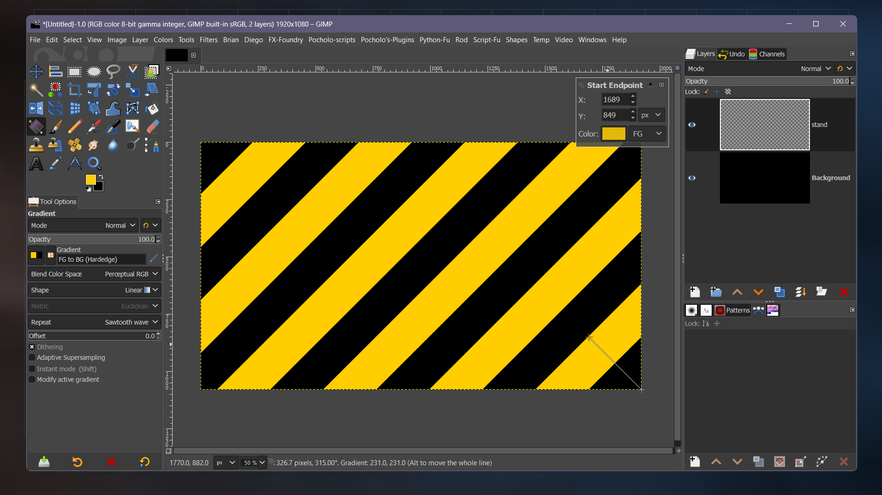Image resolution: width=882 pixels, height=495 pixels.
Task: Toggle the layer lock pixels icon
Action: [x=706, y=92]
